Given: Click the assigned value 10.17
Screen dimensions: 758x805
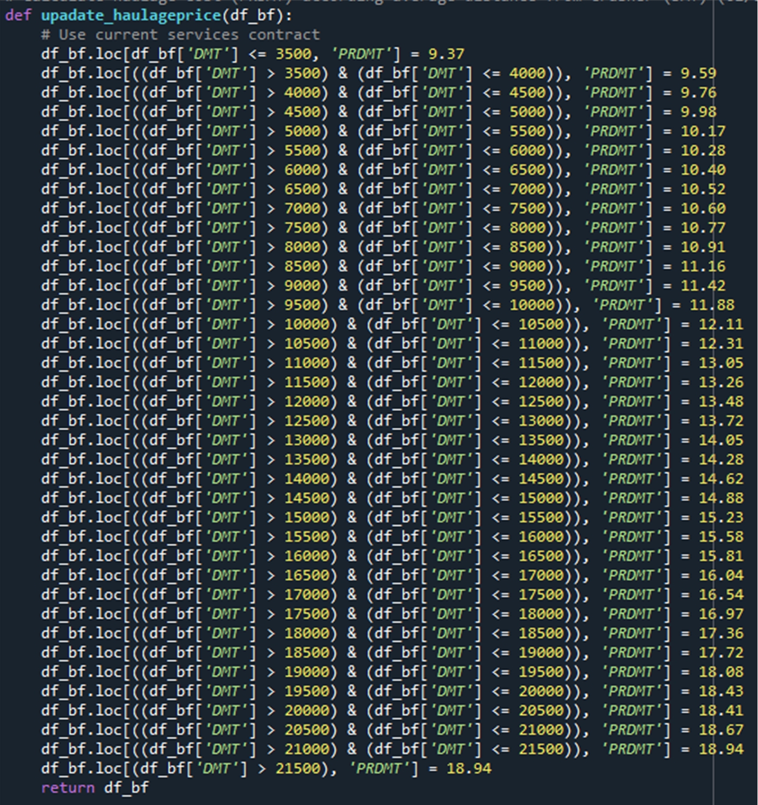Looking at the screenshot, I should point(703,131).
